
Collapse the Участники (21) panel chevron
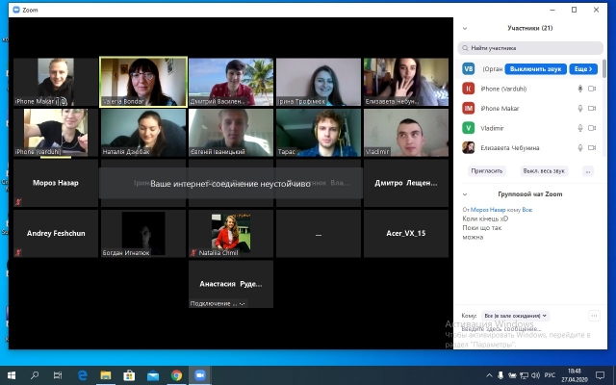pyautogui.click(x=465, y=28)
